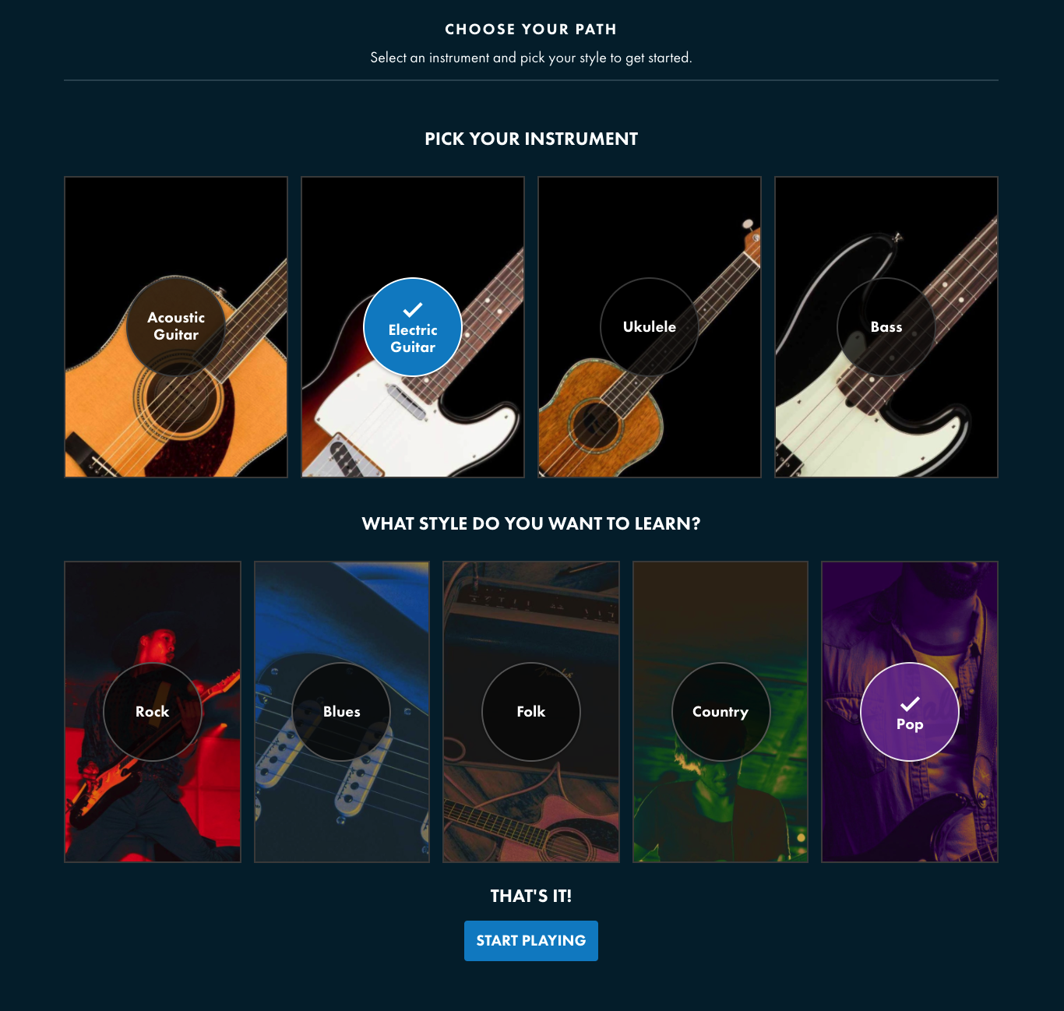Choose the Blues style circle
Image resolution: width=1064 pixels, height=1011 pixels.
pyautogui.click(x=342, y=711)
